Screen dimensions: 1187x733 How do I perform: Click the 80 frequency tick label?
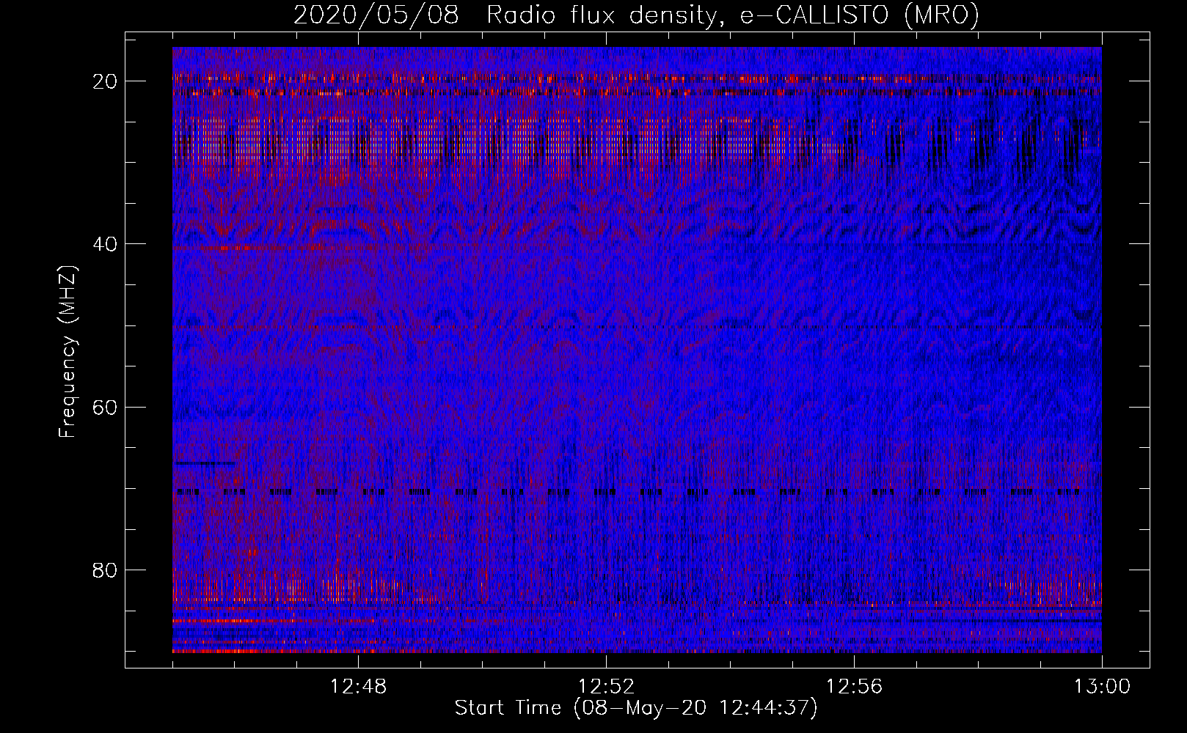[106, 570]
